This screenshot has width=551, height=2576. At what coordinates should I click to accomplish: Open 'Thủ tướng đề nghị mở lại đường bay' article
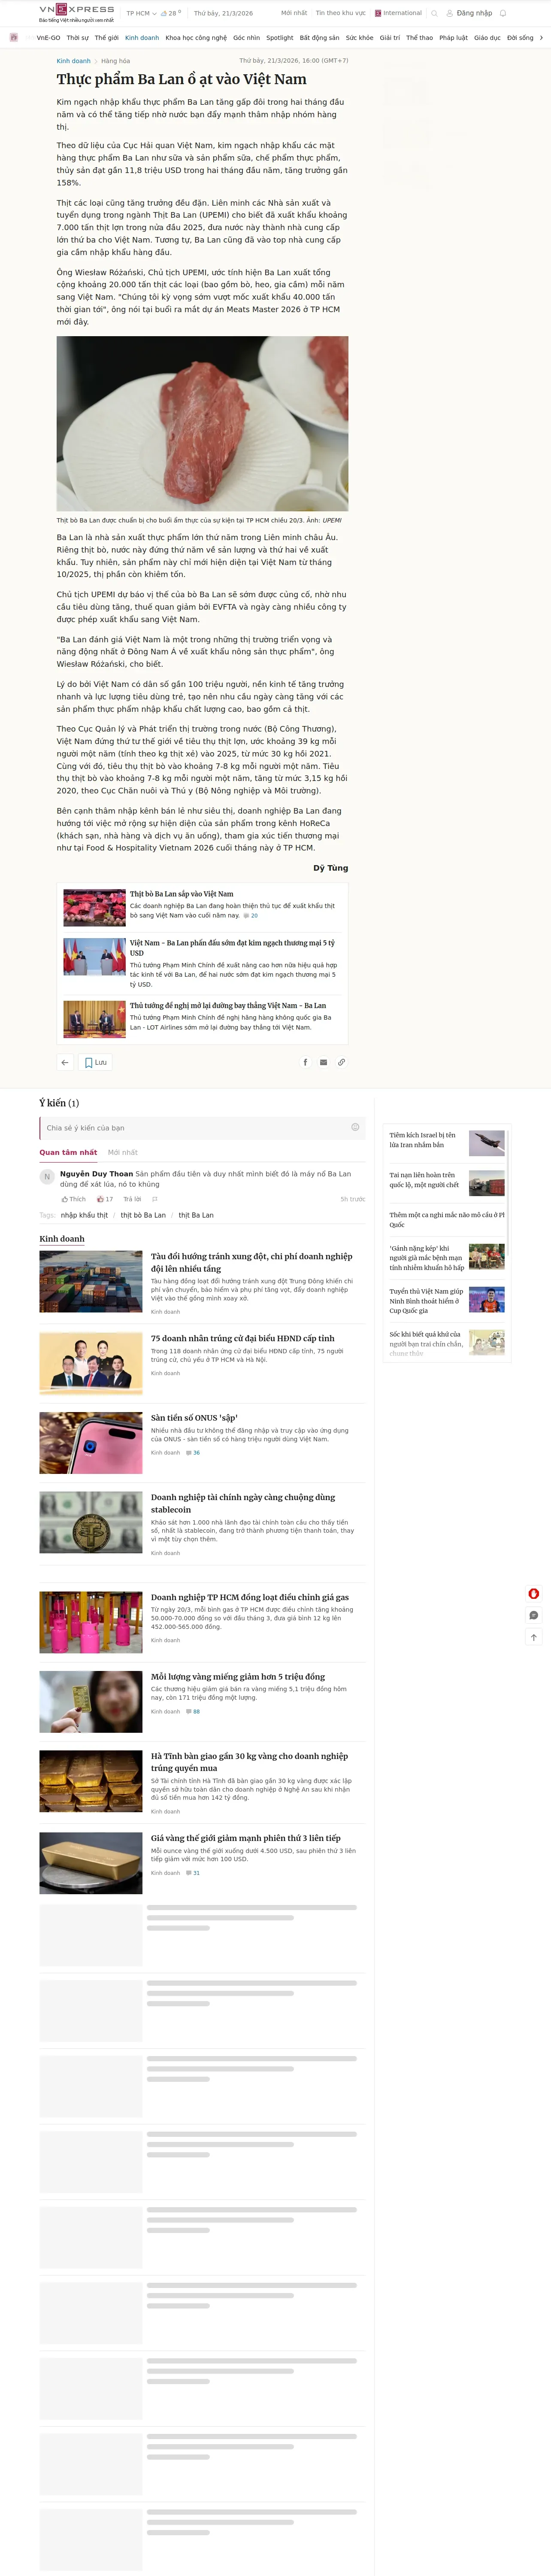pos(228,1006)
